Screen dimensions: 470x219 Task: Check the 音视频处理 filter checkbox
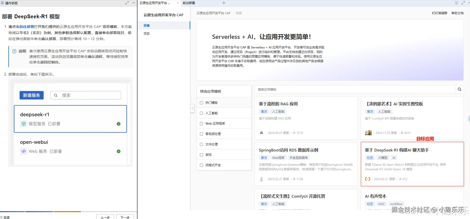tap(201, 134)
